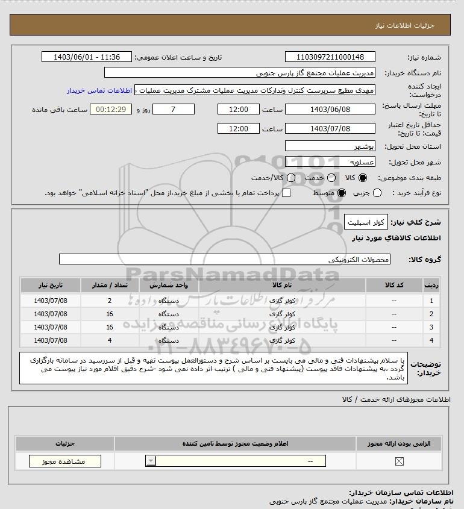Open the supplier license status dropdown

[x=236, y=461]
